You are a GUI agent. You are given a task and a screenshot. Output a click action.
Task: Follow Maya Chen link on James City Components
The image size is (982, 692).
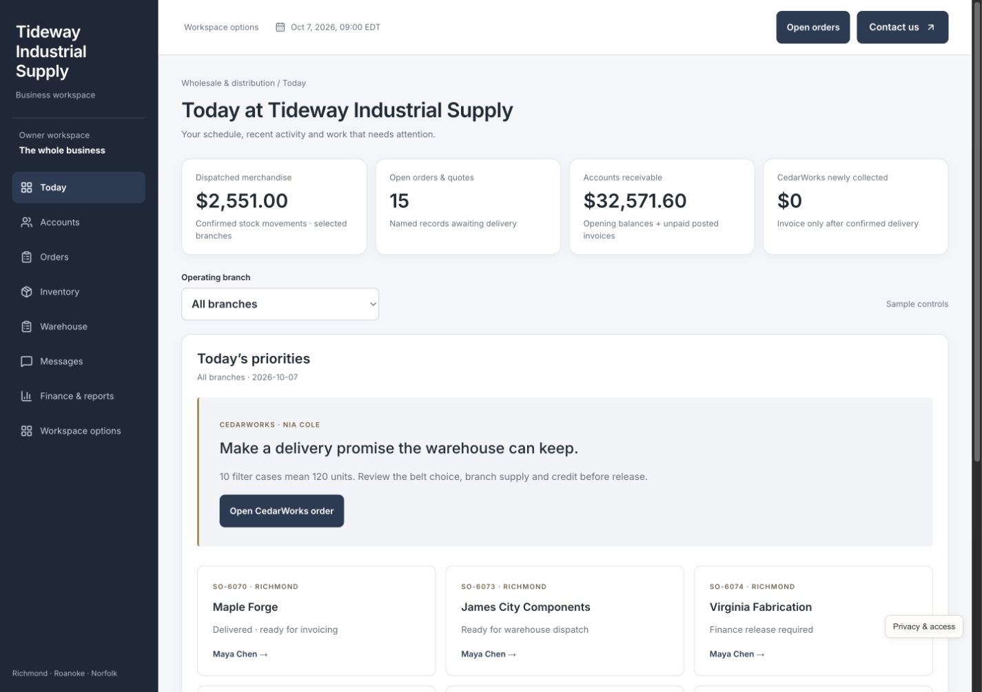pyautogui.click(x=489, y=654)
